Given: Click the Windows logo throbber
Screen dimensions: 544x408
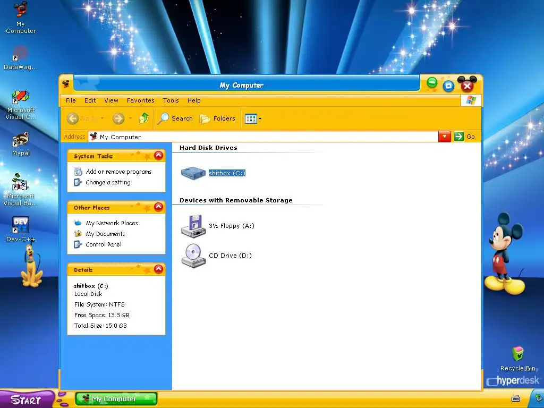Looking at the screenshot, I should [471, 100].
